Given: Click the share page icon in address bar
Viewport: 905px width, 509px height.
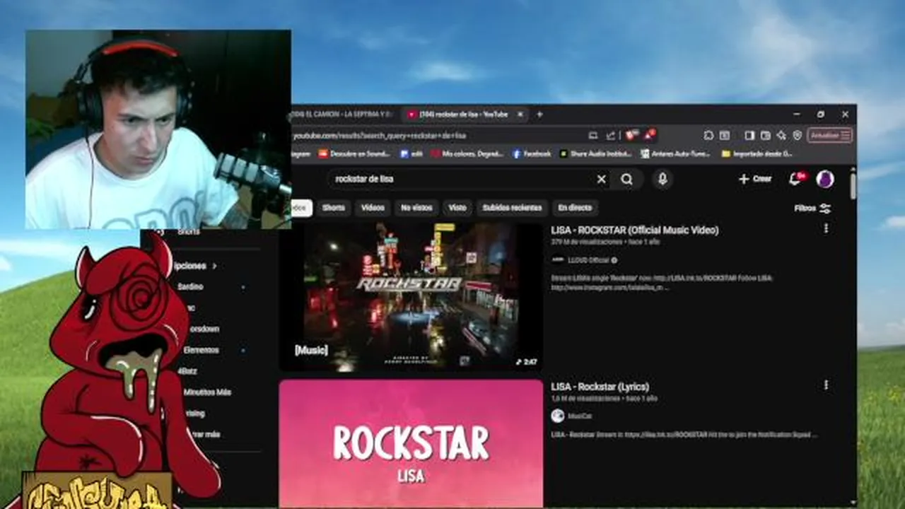Looking at the screenshot, I should tap(610, 135).
